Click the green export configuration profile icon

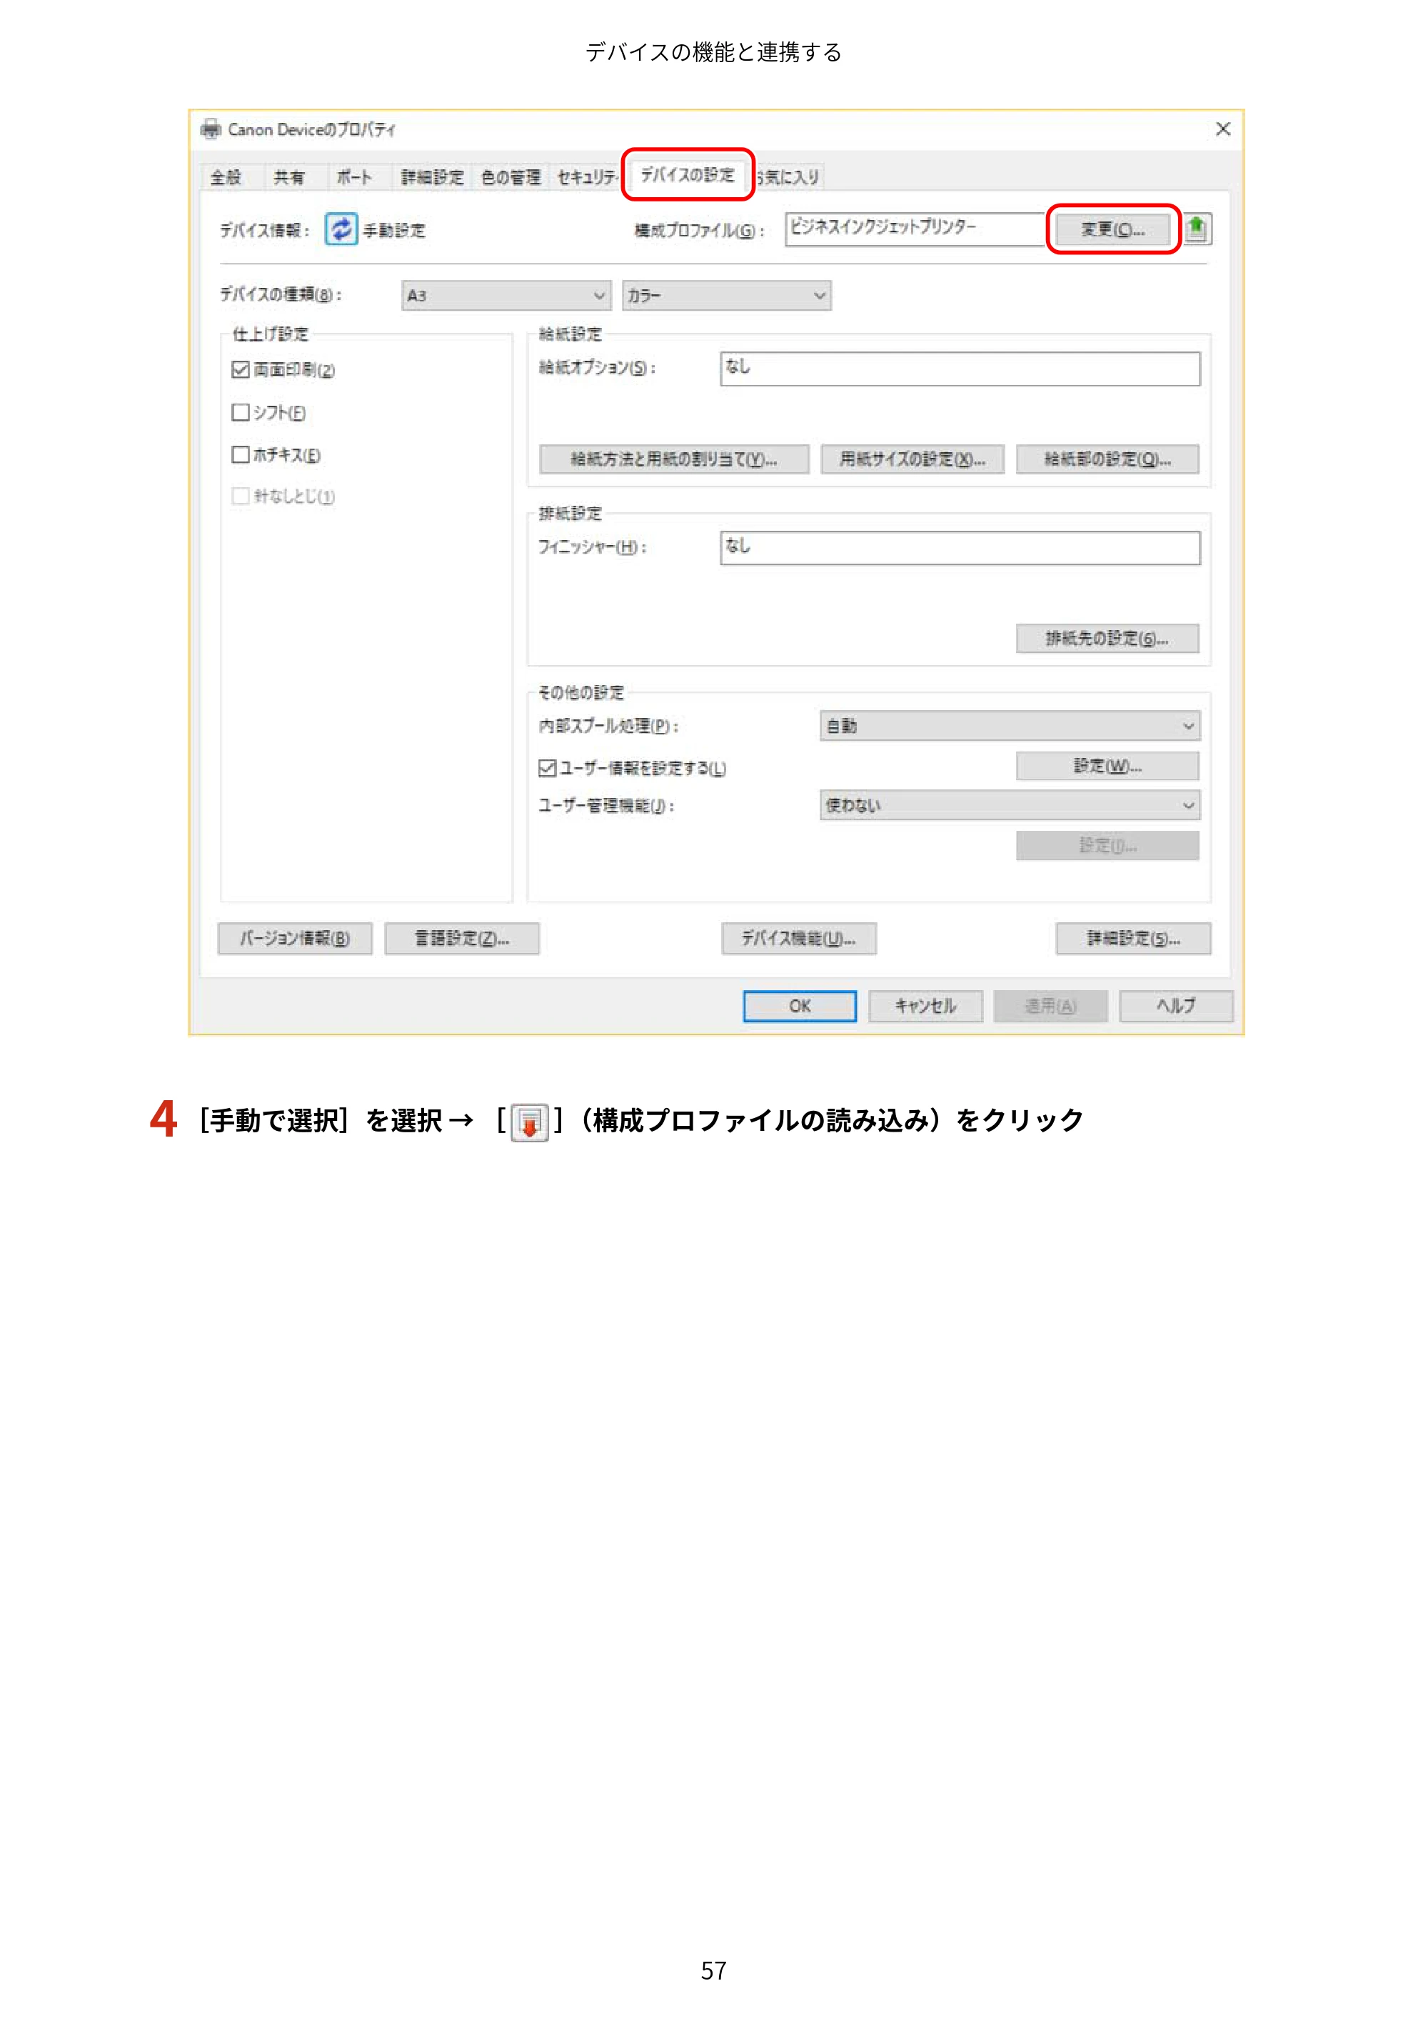point(1197,229)
